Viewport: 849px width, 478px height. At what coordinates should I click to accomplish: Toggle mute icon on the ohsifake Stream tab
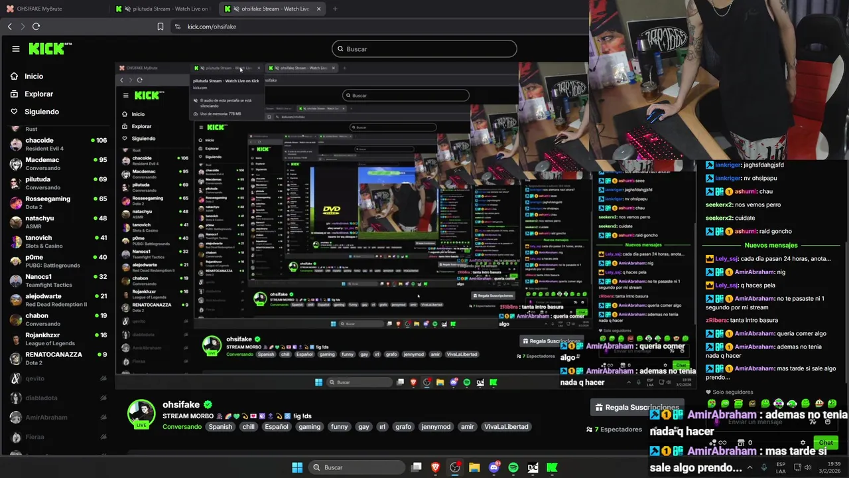tap(237, 9)
